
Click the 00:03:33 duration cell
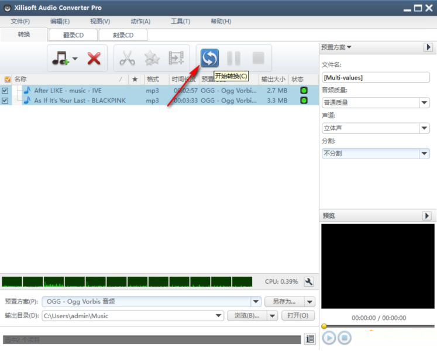pos(185,101)
